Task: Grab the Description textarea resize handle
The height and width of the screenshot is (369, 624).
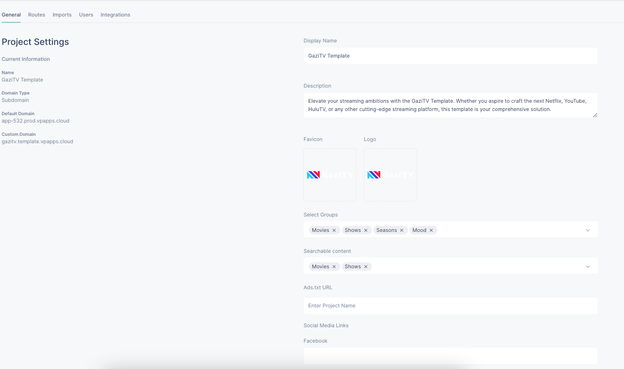Action: 595,115
